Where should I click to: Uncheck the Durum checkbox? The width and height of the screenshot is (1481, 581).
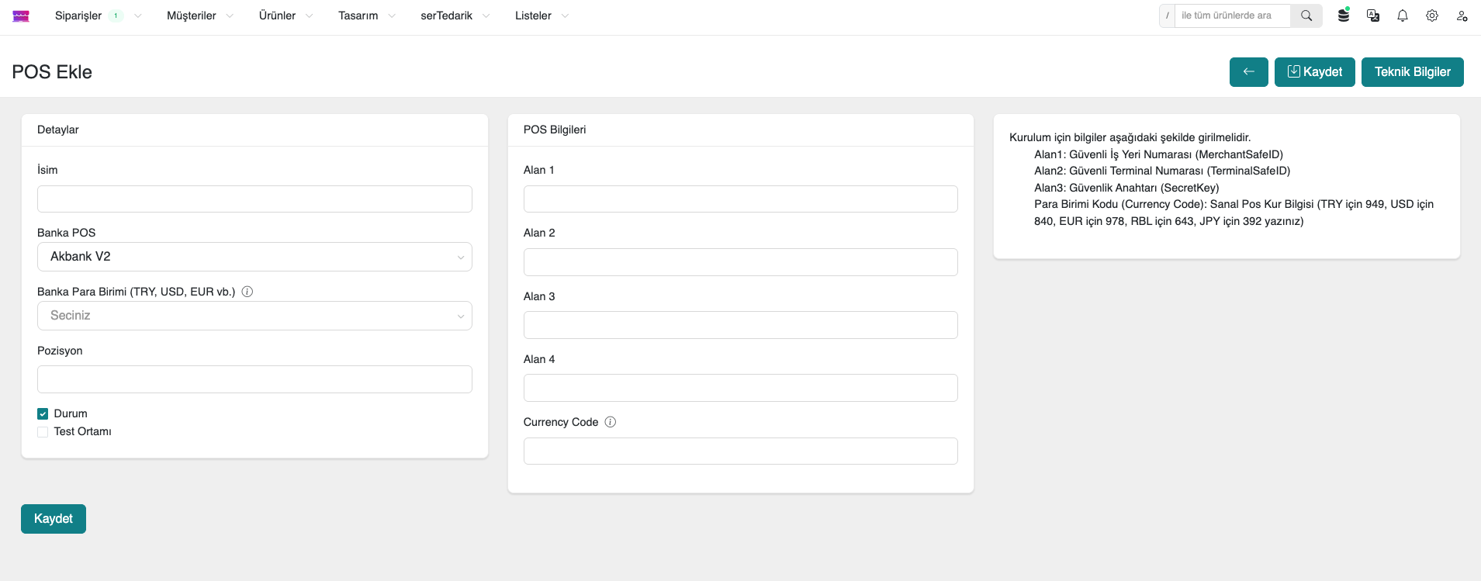coord(43,413)
